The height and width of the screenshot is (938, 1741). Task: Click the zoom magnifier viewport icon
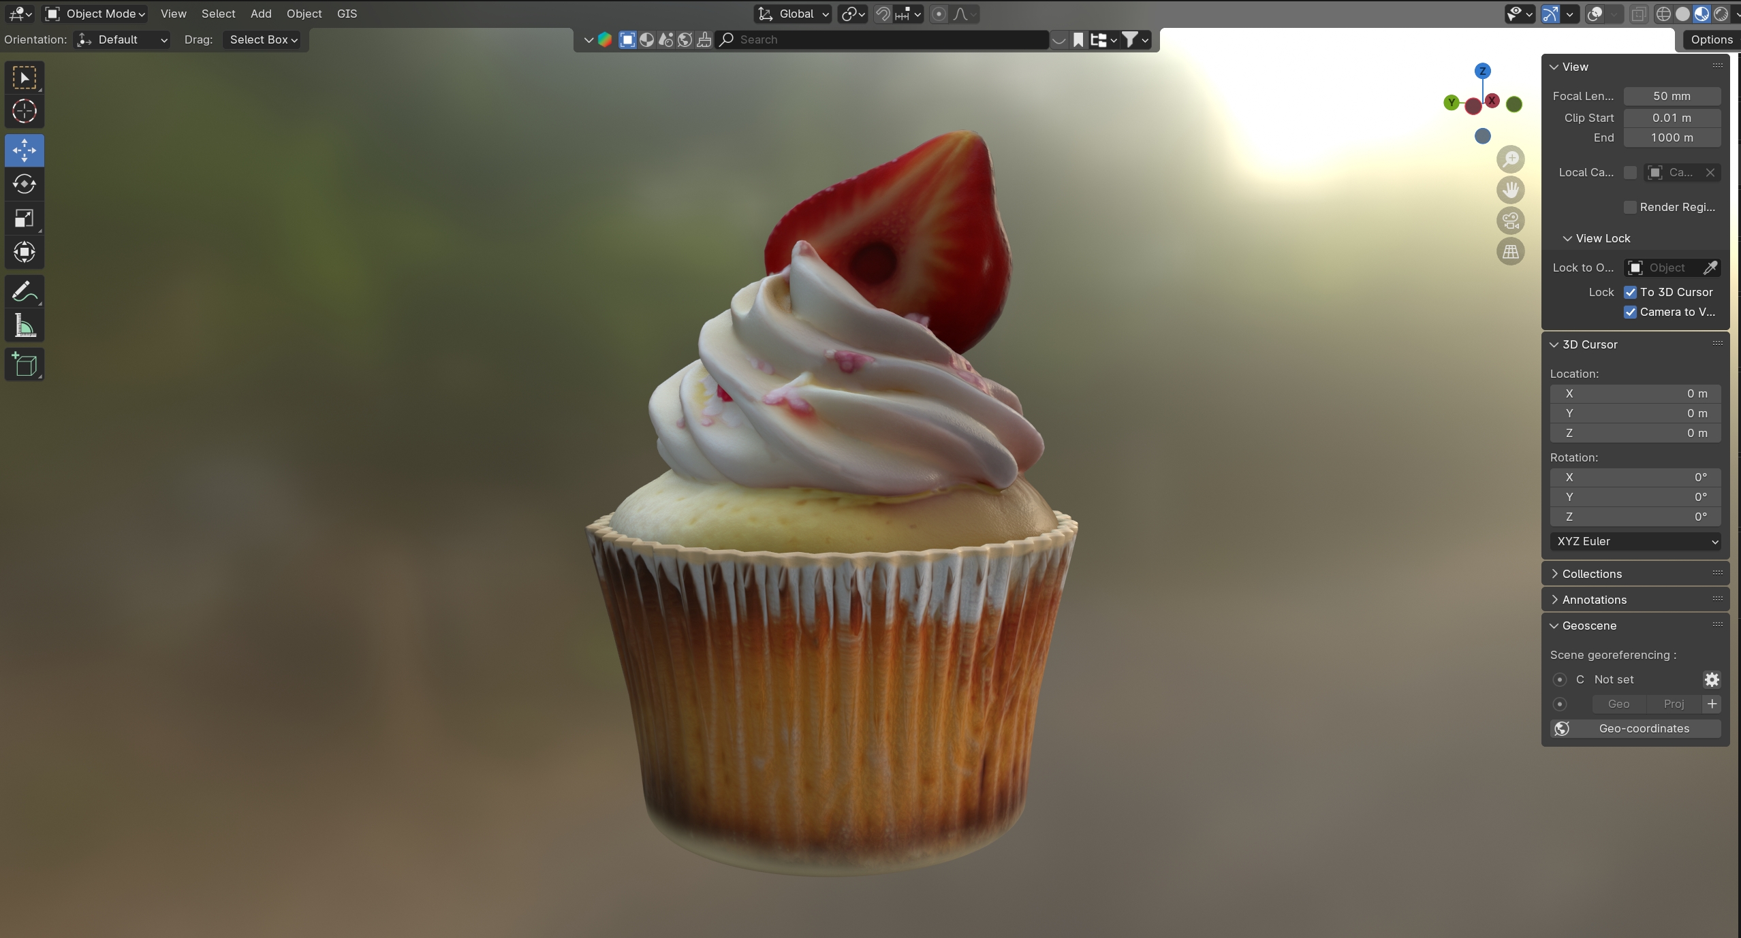[1510, 159]
